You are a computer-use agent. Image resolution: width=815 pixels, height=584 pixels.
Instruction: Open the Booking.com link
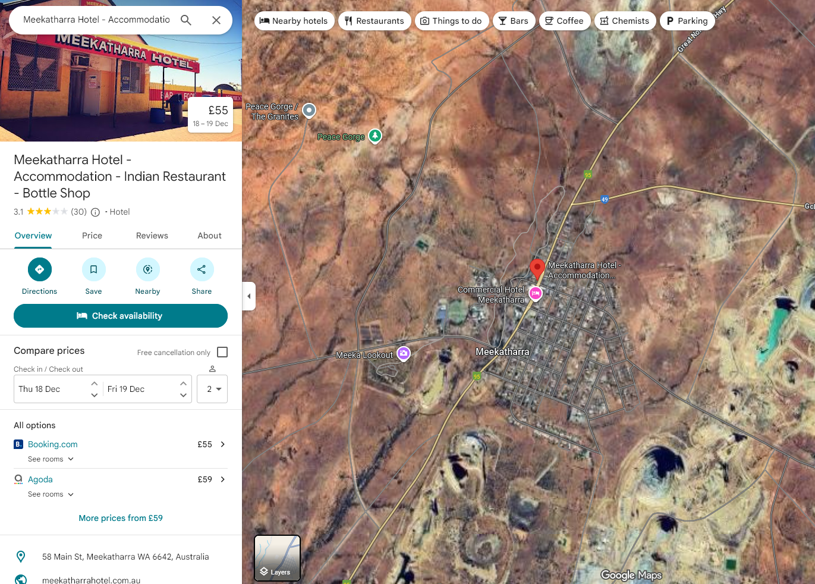(x=53, y=444)
